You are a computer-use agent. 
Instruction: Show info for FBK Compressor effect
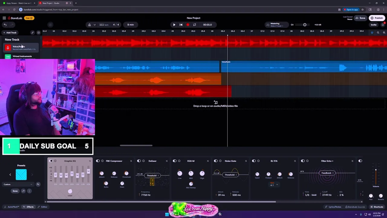[102, 161]
